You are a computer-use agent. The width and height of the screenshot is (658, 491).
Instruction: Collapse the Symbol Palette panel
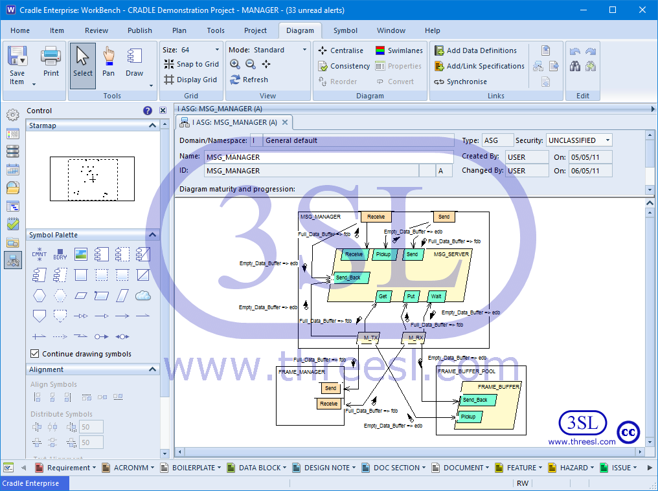pyautogui.click(x=153, y=235)
